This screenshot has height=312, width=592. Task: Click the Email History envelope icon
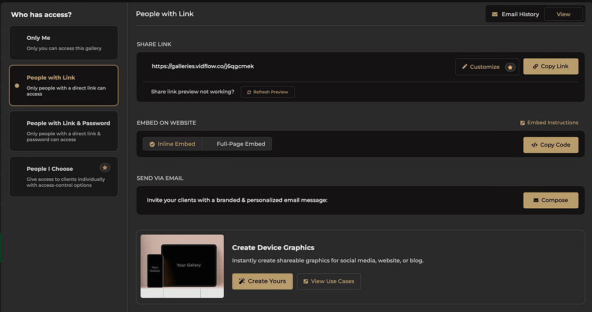[x=495, y=14]
